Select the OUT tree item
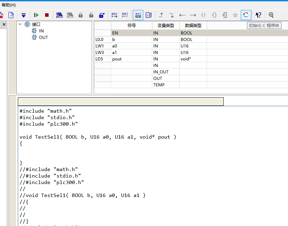Viewport: 288px width, 226px height. point(43,38)
